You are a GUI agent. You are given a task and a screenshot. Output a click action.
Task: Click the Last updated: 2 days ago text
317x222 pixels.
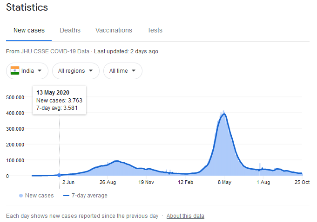[126, 51]
